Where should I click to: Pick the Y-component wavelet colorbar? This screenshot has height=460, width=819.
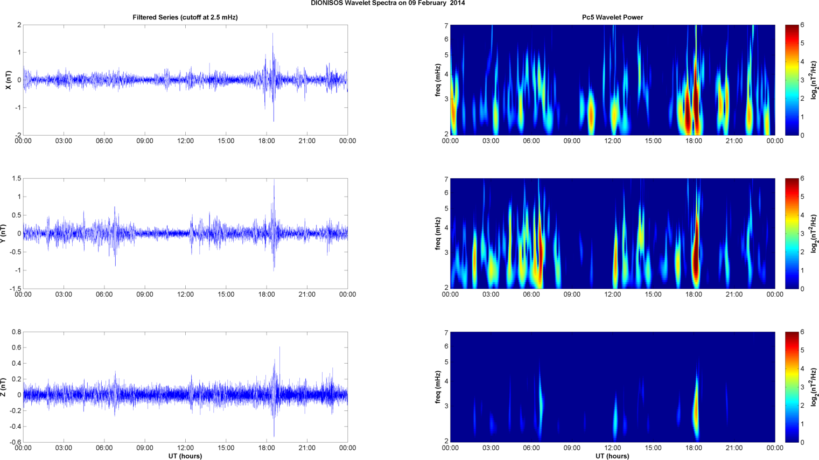pyautogui.click(x=792, y=233)
